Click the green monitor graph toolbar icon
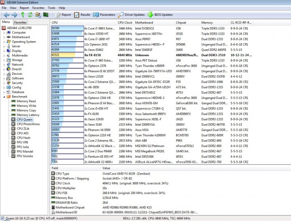This screenshot has width=291, height=221. pyautogui.click(x=46, y=15)
